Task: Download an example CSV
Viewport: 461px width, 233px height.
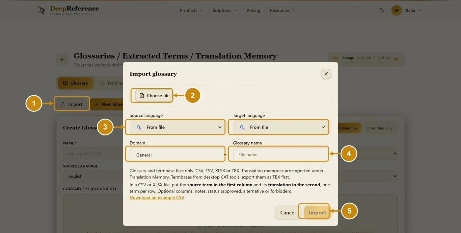Action: (x=157, y=198)
